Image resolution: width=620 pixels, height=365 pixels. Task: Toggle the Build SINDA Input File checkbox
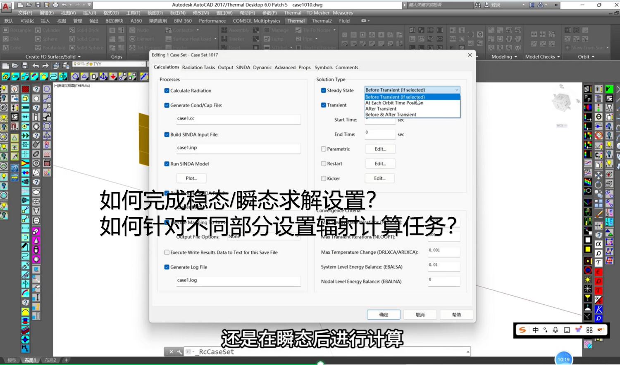pyautogui.click(x=167, y=134)
